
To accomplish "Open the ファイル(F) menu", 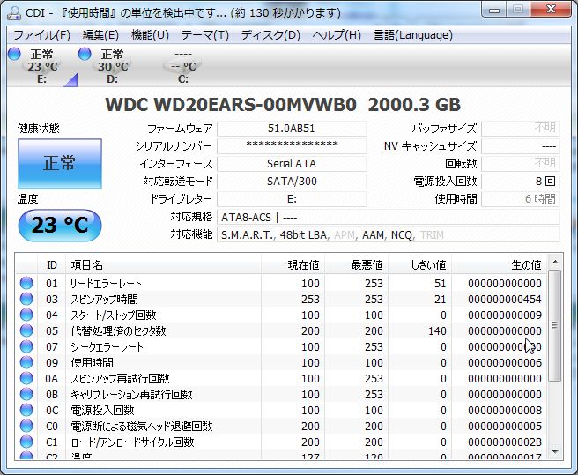I will (x=41, y=35).
